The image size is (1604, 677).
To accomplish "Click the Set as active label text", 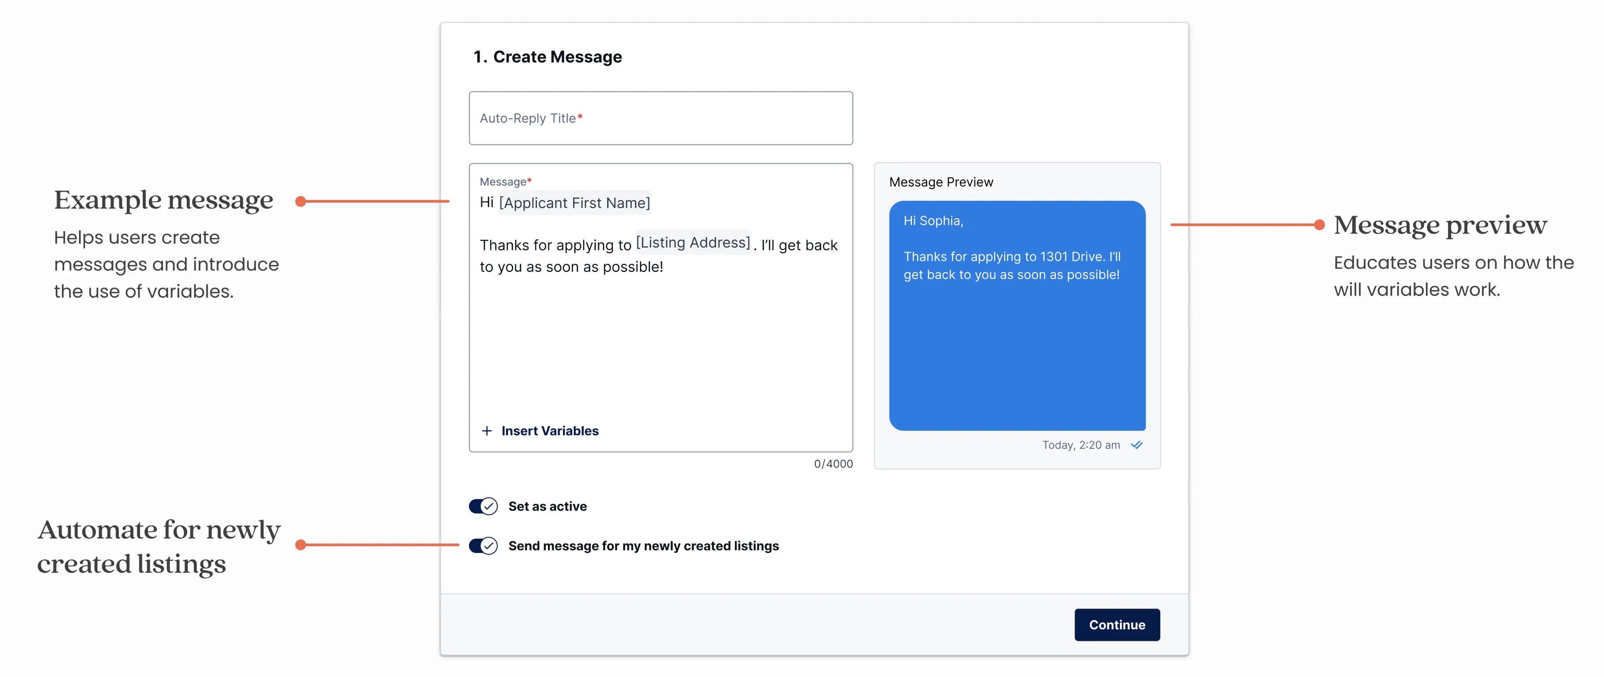I will (x=547, y=506).
